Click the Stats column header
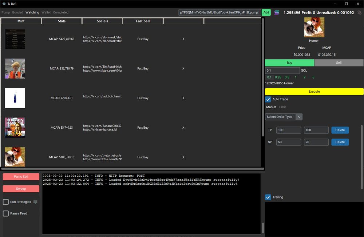This screenshot has width=364, height=237. coord(62,21)
